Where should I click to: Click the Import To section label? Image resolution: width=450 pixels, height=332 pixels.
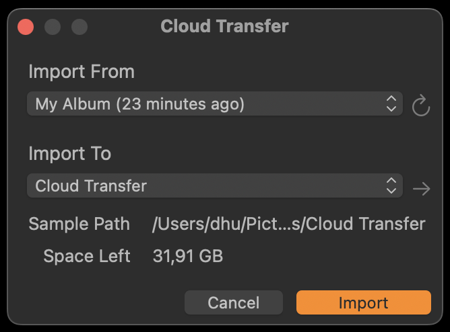coord(70,153)
